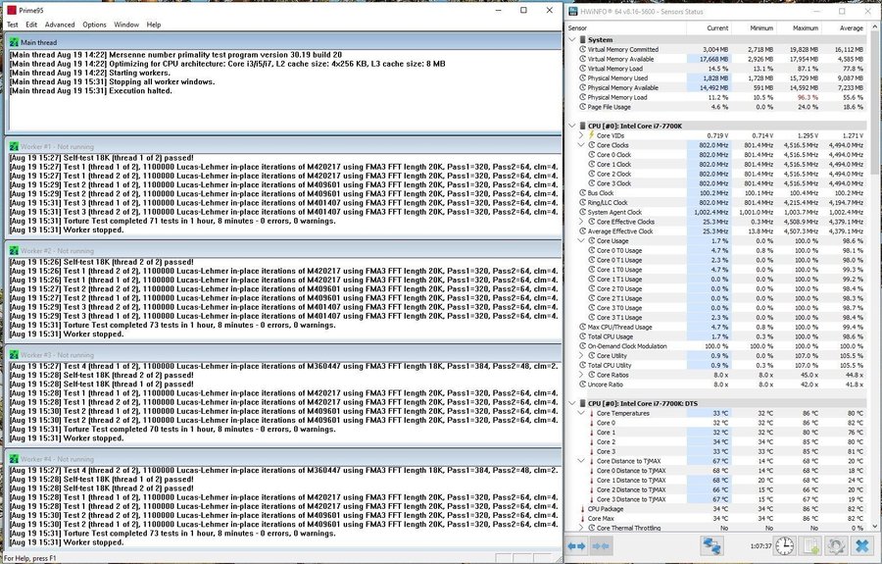Click the clock icon beside Bus Clock

click(583, 192)
